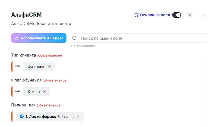The height and width of the screenshot is (127, 218).
Task: Select the Клиент chip
Action: pyautogui.click(x=34, y=92)
